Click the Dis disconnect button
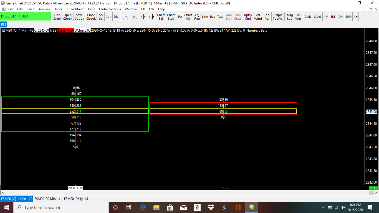The width and height of the screenshot is (379, 213). [x=116, y=17]
